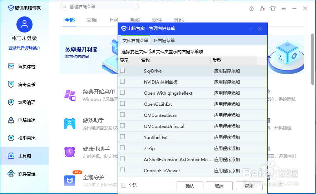Select the 上网 category tab

(x=113, y=20)
